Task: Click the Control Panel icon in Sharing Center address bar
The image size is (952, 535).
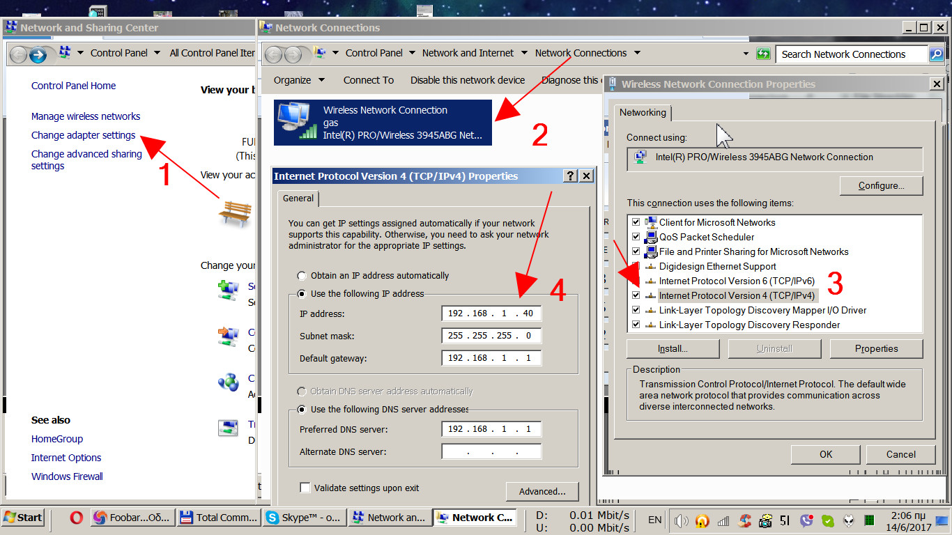Action: tap(65, 53)
